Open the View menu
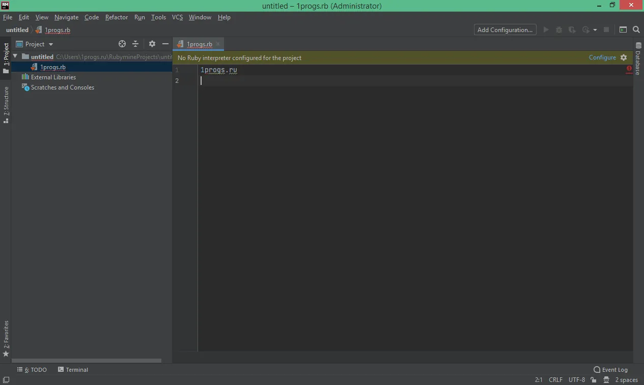 point(42,17)
